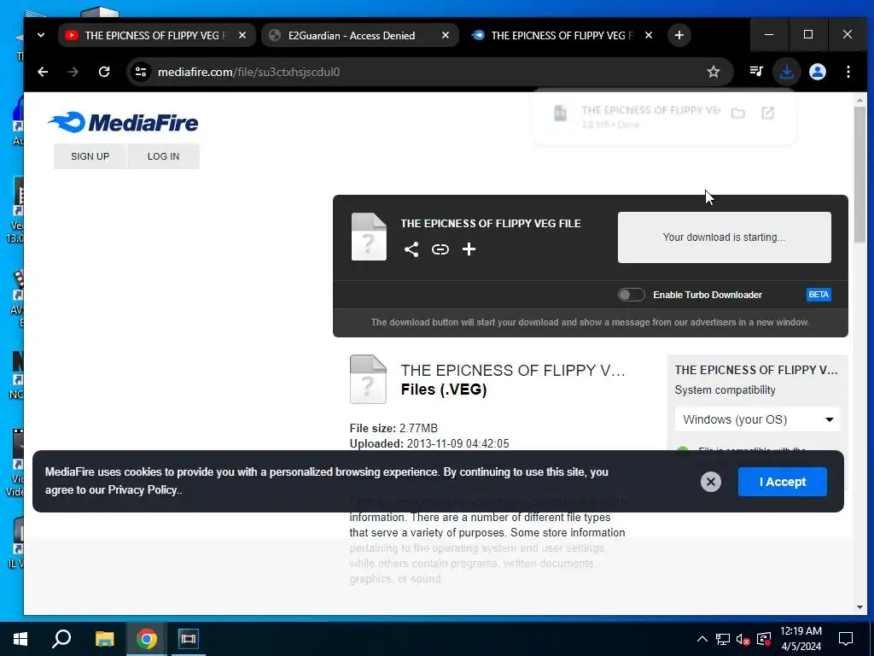Select Chrome on the taskbar
Viewport: 874px width, 656px height.
(147, 639)
